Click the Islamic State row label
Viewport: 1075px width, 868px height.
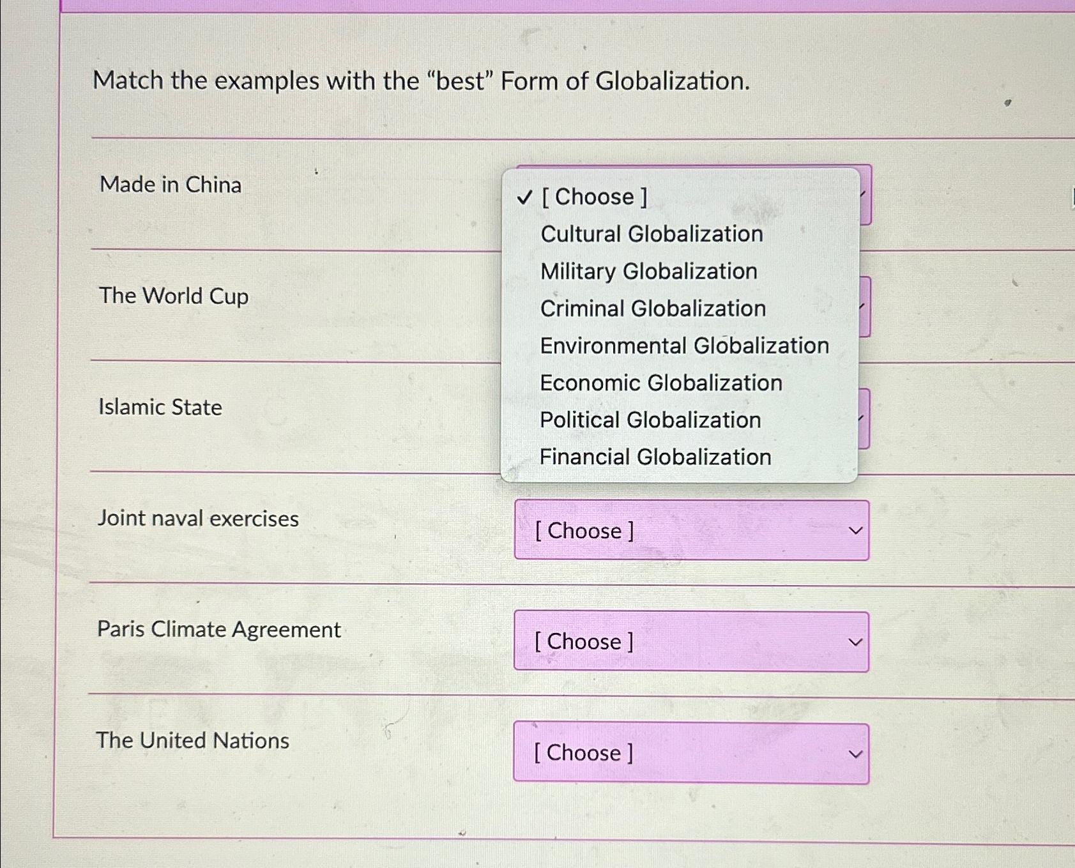(160, 407)
